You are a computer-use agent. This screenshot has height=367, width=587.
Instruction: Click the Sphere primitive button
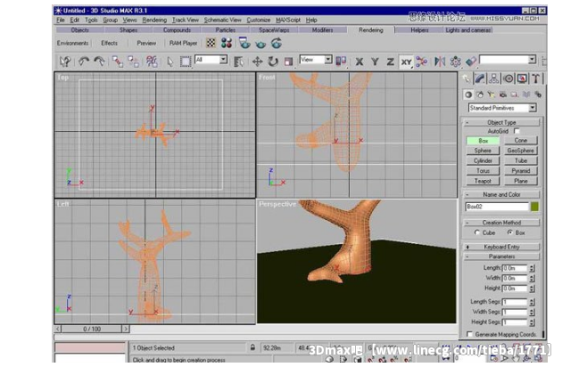click(483, 151)
